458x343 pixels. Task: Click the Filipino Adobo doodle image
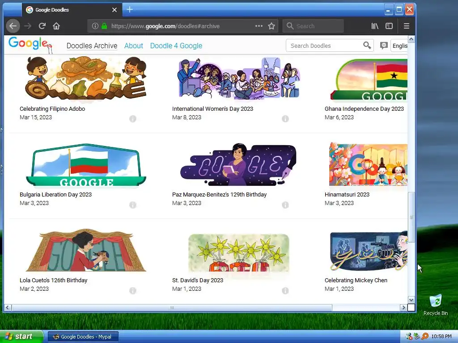click(86, 78)
